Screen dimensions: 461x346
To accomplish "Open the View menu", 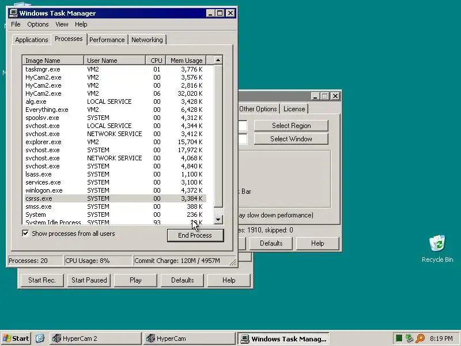I will (x=62, y=24).
